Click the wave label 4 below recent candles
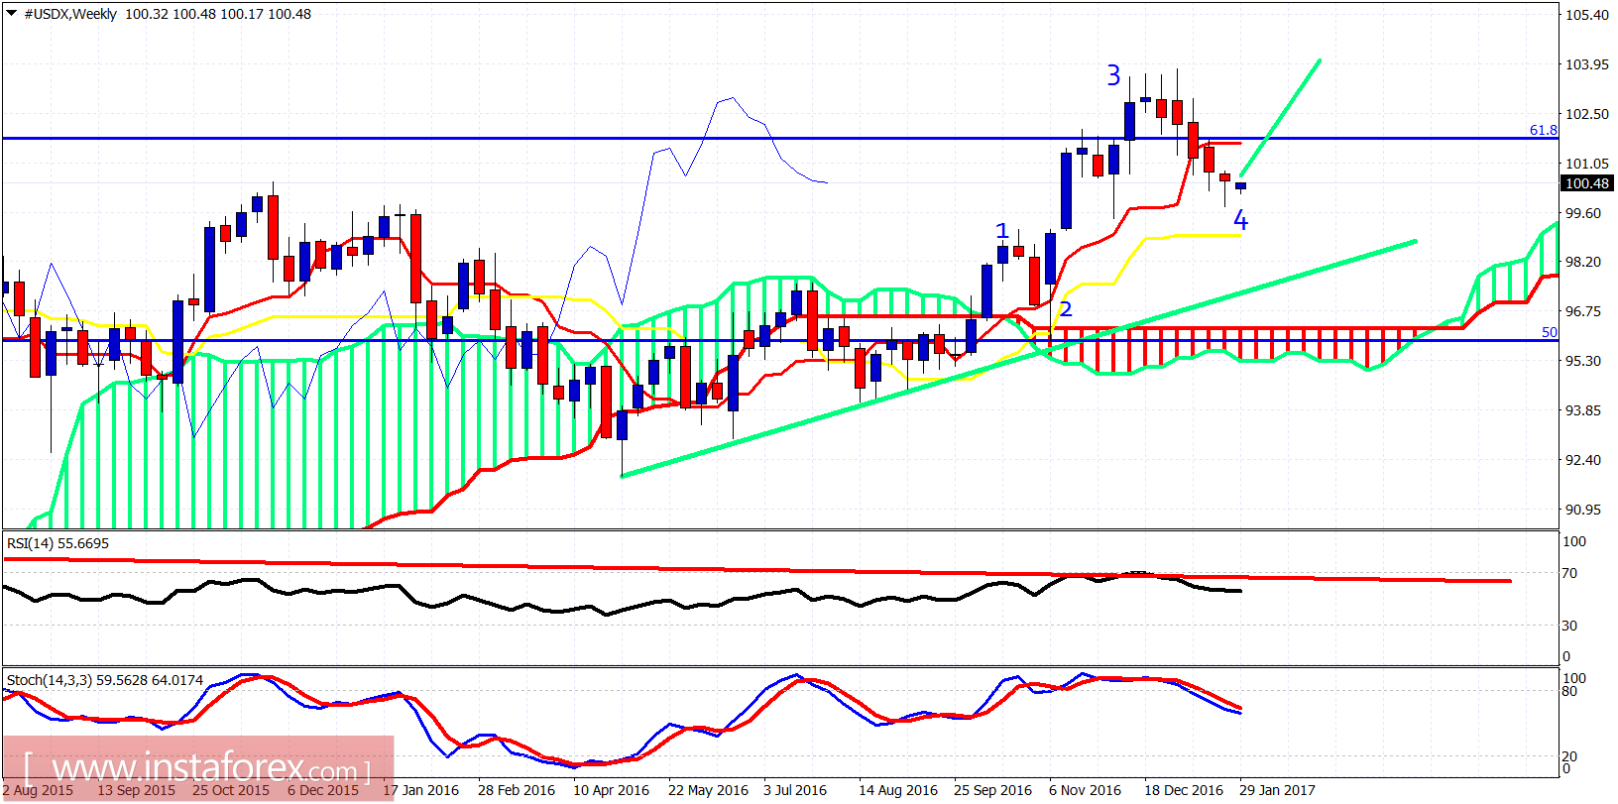 click(1240, 220)
